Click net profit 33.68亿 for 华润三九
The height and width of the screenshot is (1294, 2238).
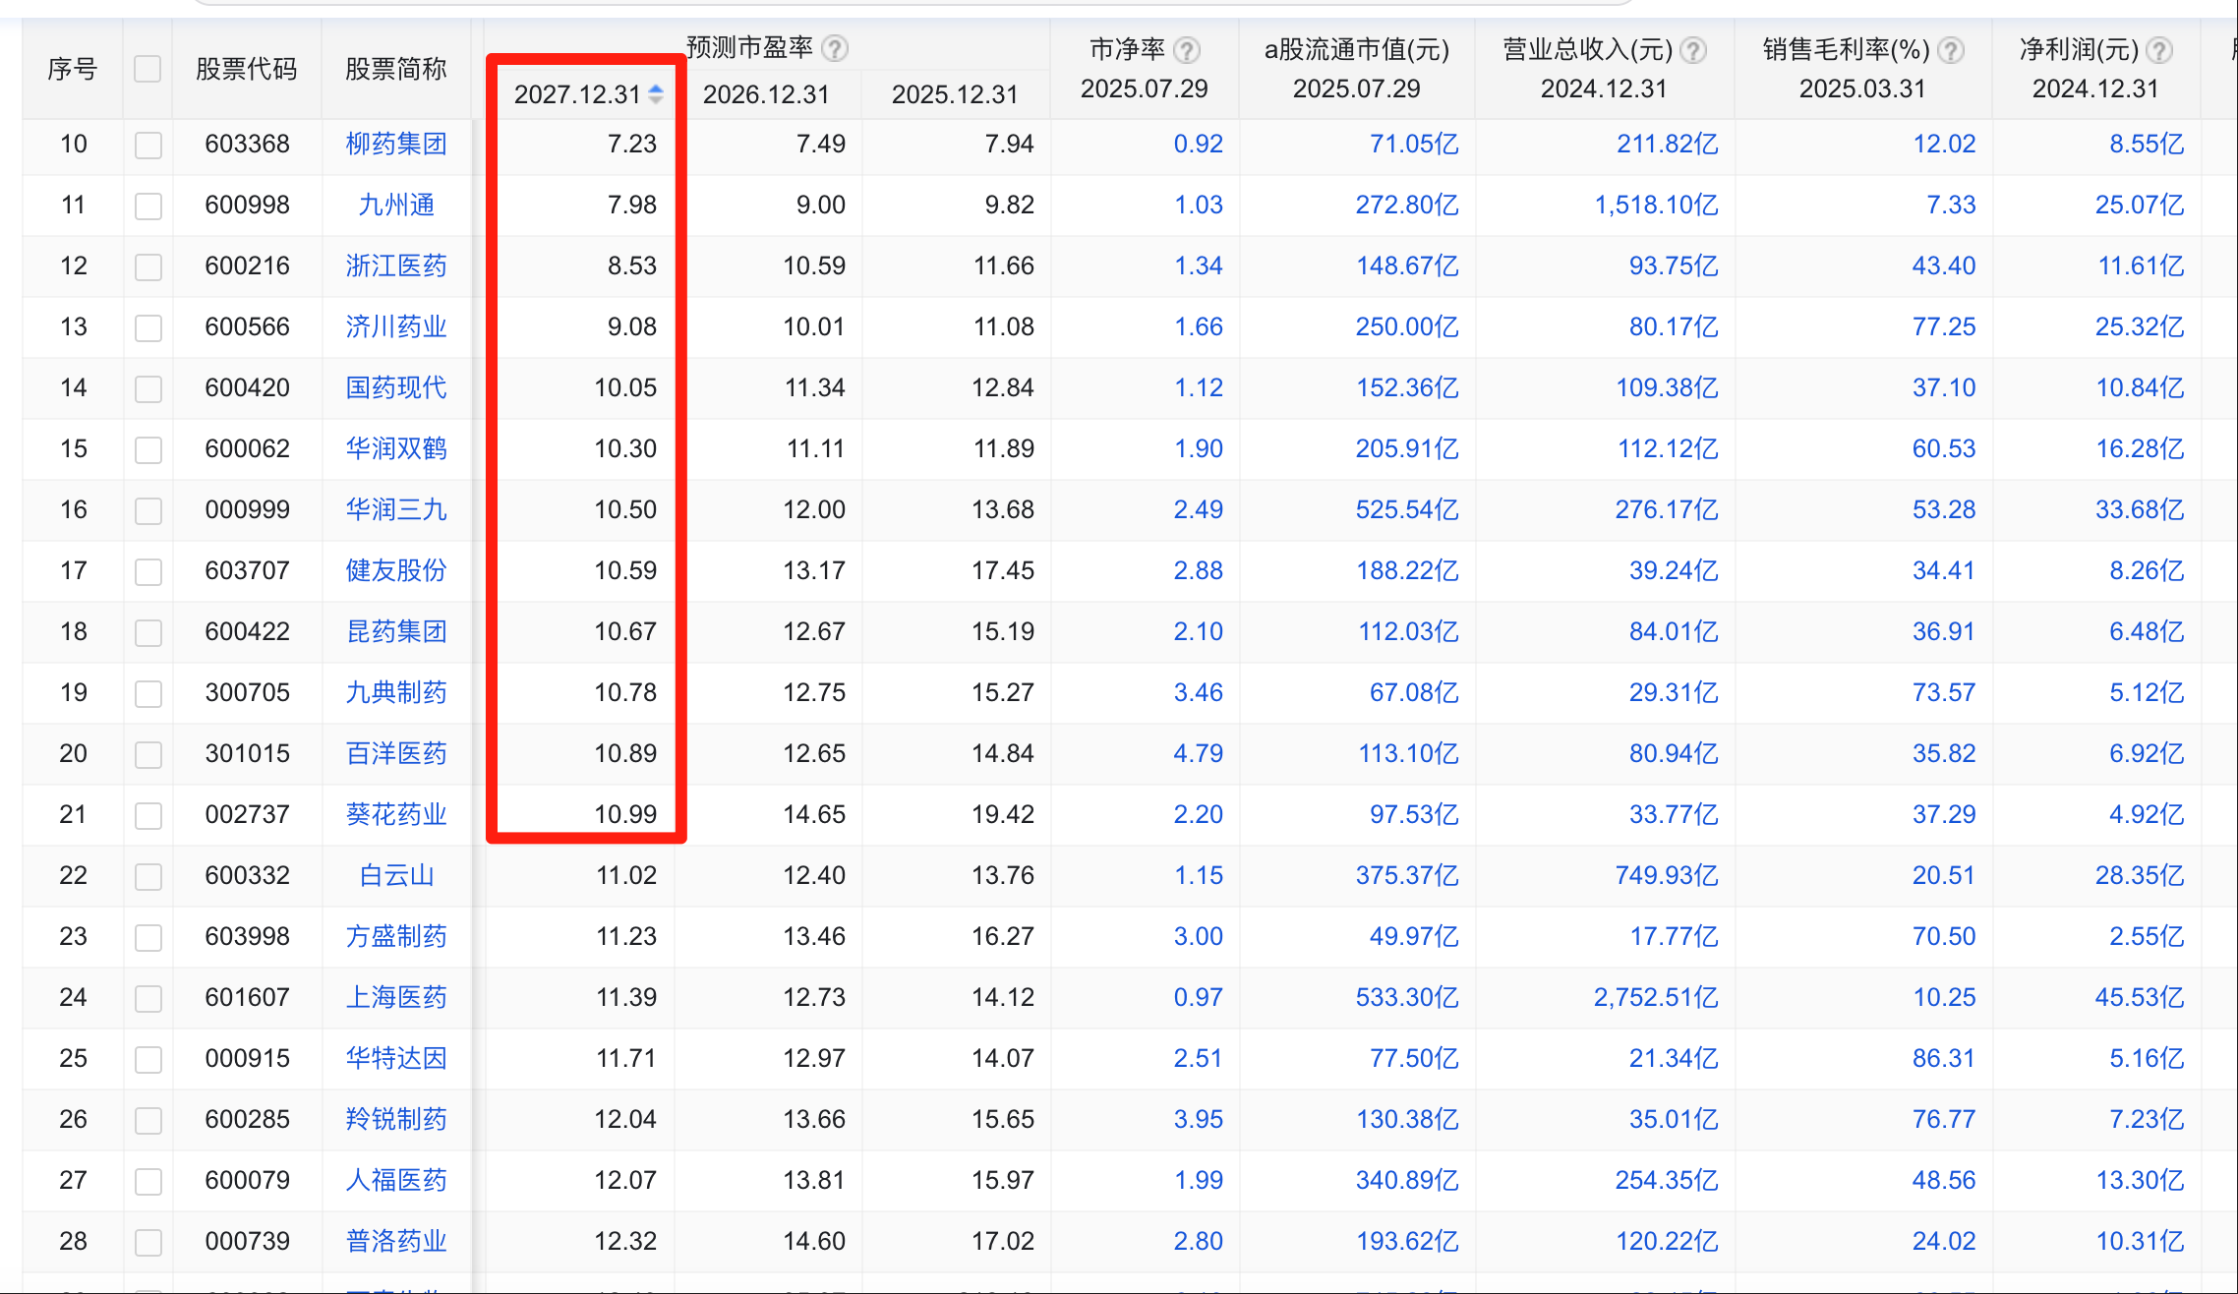pyautogui.click(x=2140, y=509)
